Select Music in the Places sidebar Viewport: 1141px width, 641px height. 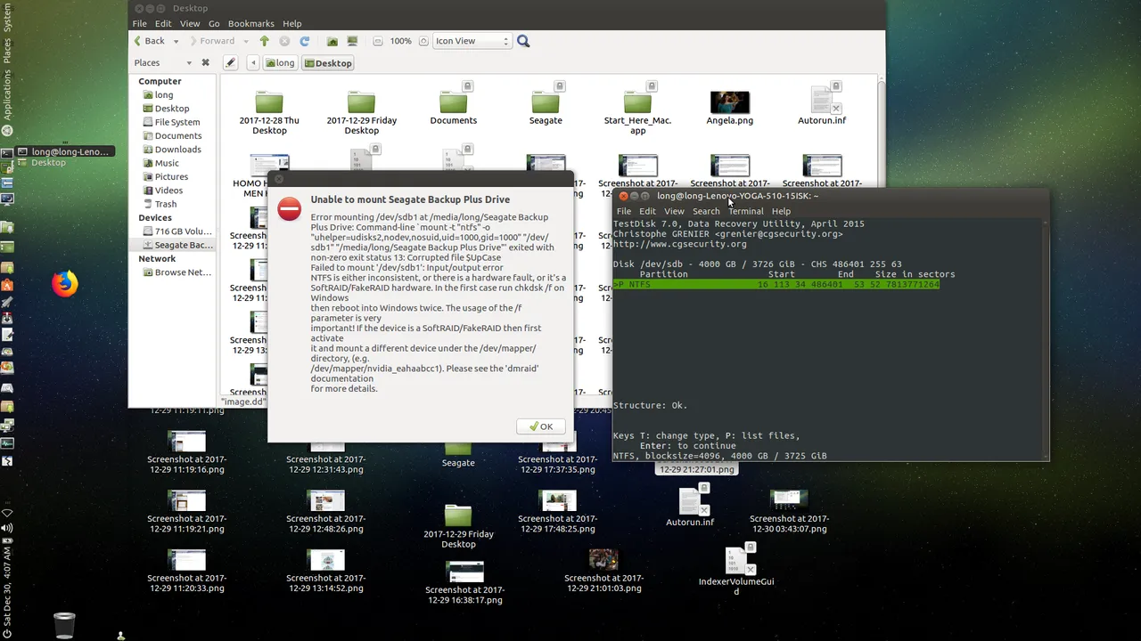pos(167,163)
